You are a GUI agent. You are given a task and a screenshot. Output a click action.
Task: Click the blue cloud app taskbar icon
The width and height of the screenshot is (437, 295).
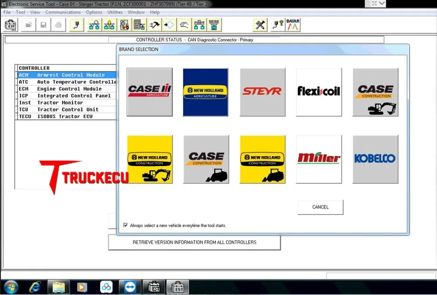click(106, 287)
